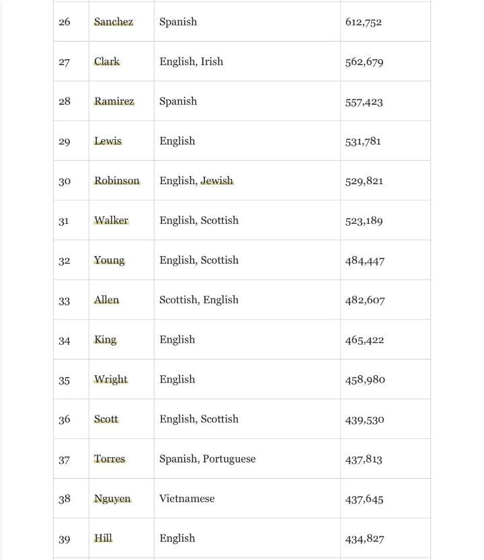Screen dimensions: 484x560
Task: Click the Hill surname link
Action: point(103,538)
